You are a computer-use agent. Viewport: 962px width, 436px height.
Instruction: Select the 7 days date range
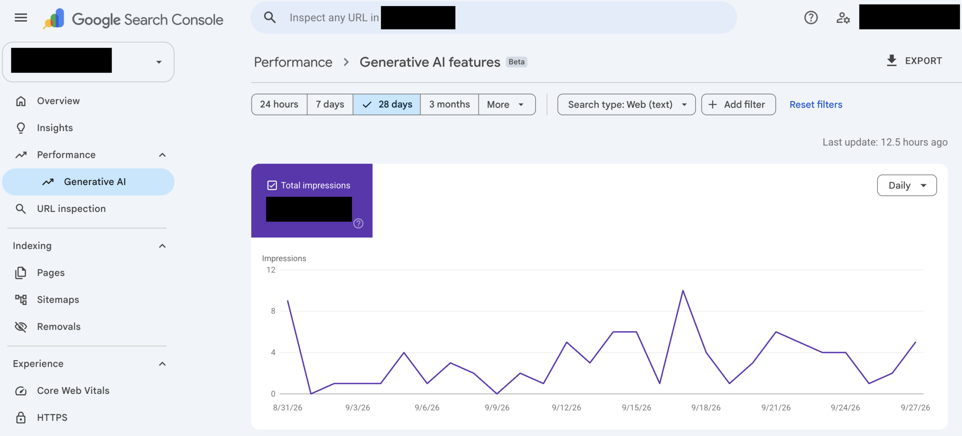[330, 104]
